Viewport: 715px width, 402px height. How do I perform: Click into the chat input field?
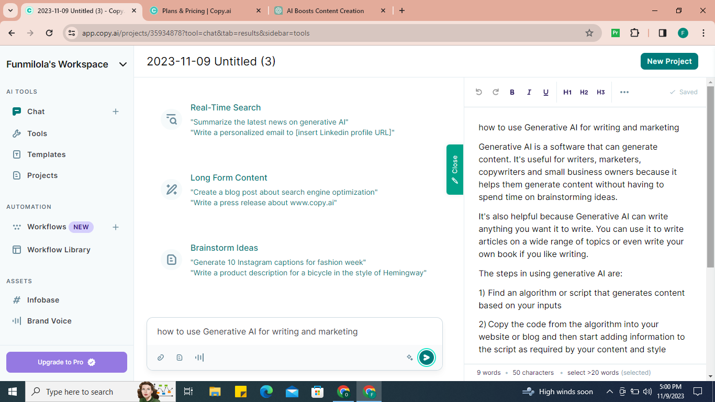point(295,331)
